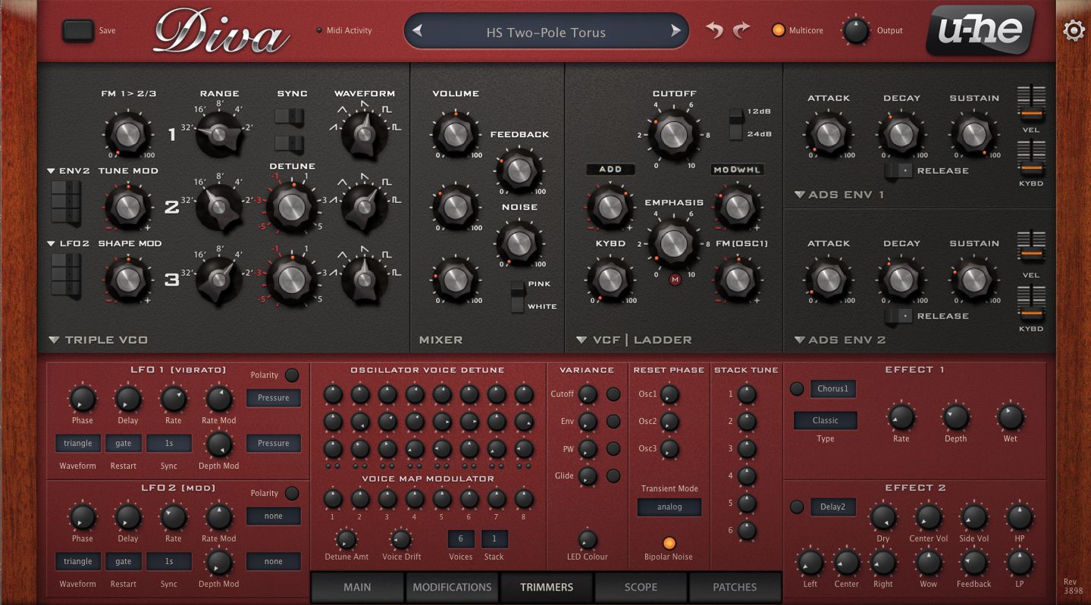Expand the TRIPLE VCO module menu

coord(54,340)
